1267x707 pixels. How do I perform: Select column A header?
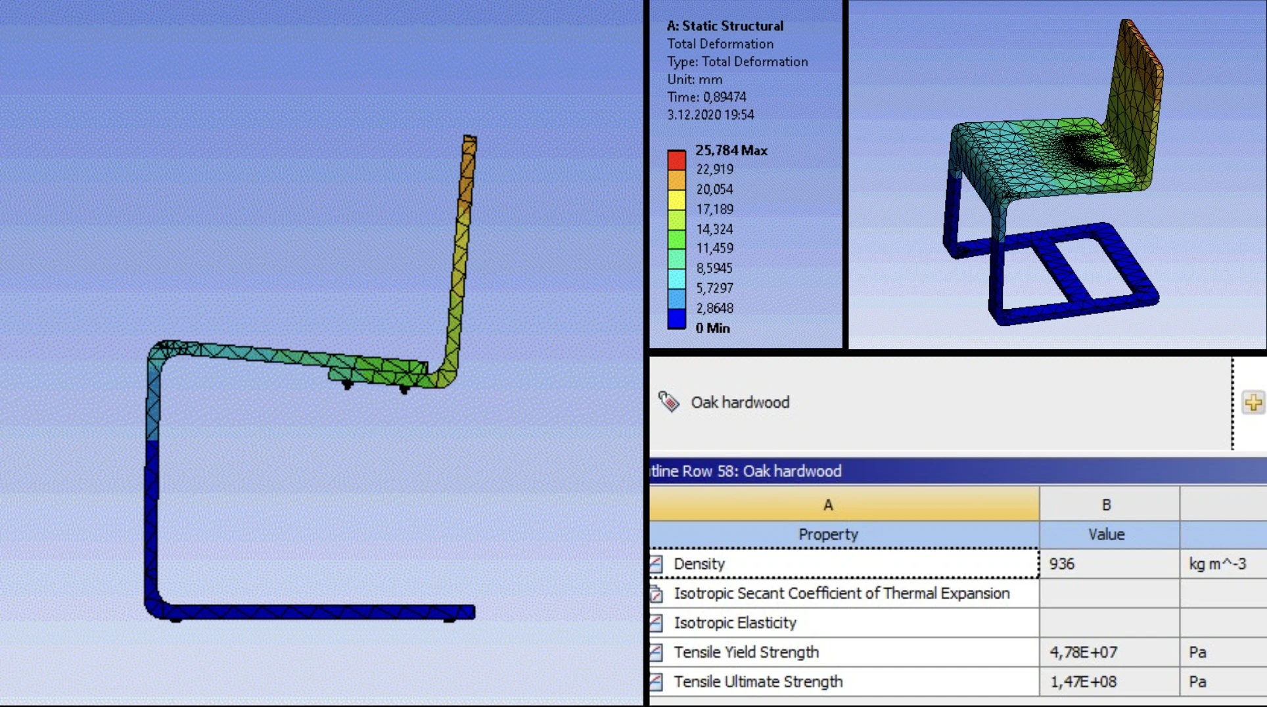(x=844, y=505)
